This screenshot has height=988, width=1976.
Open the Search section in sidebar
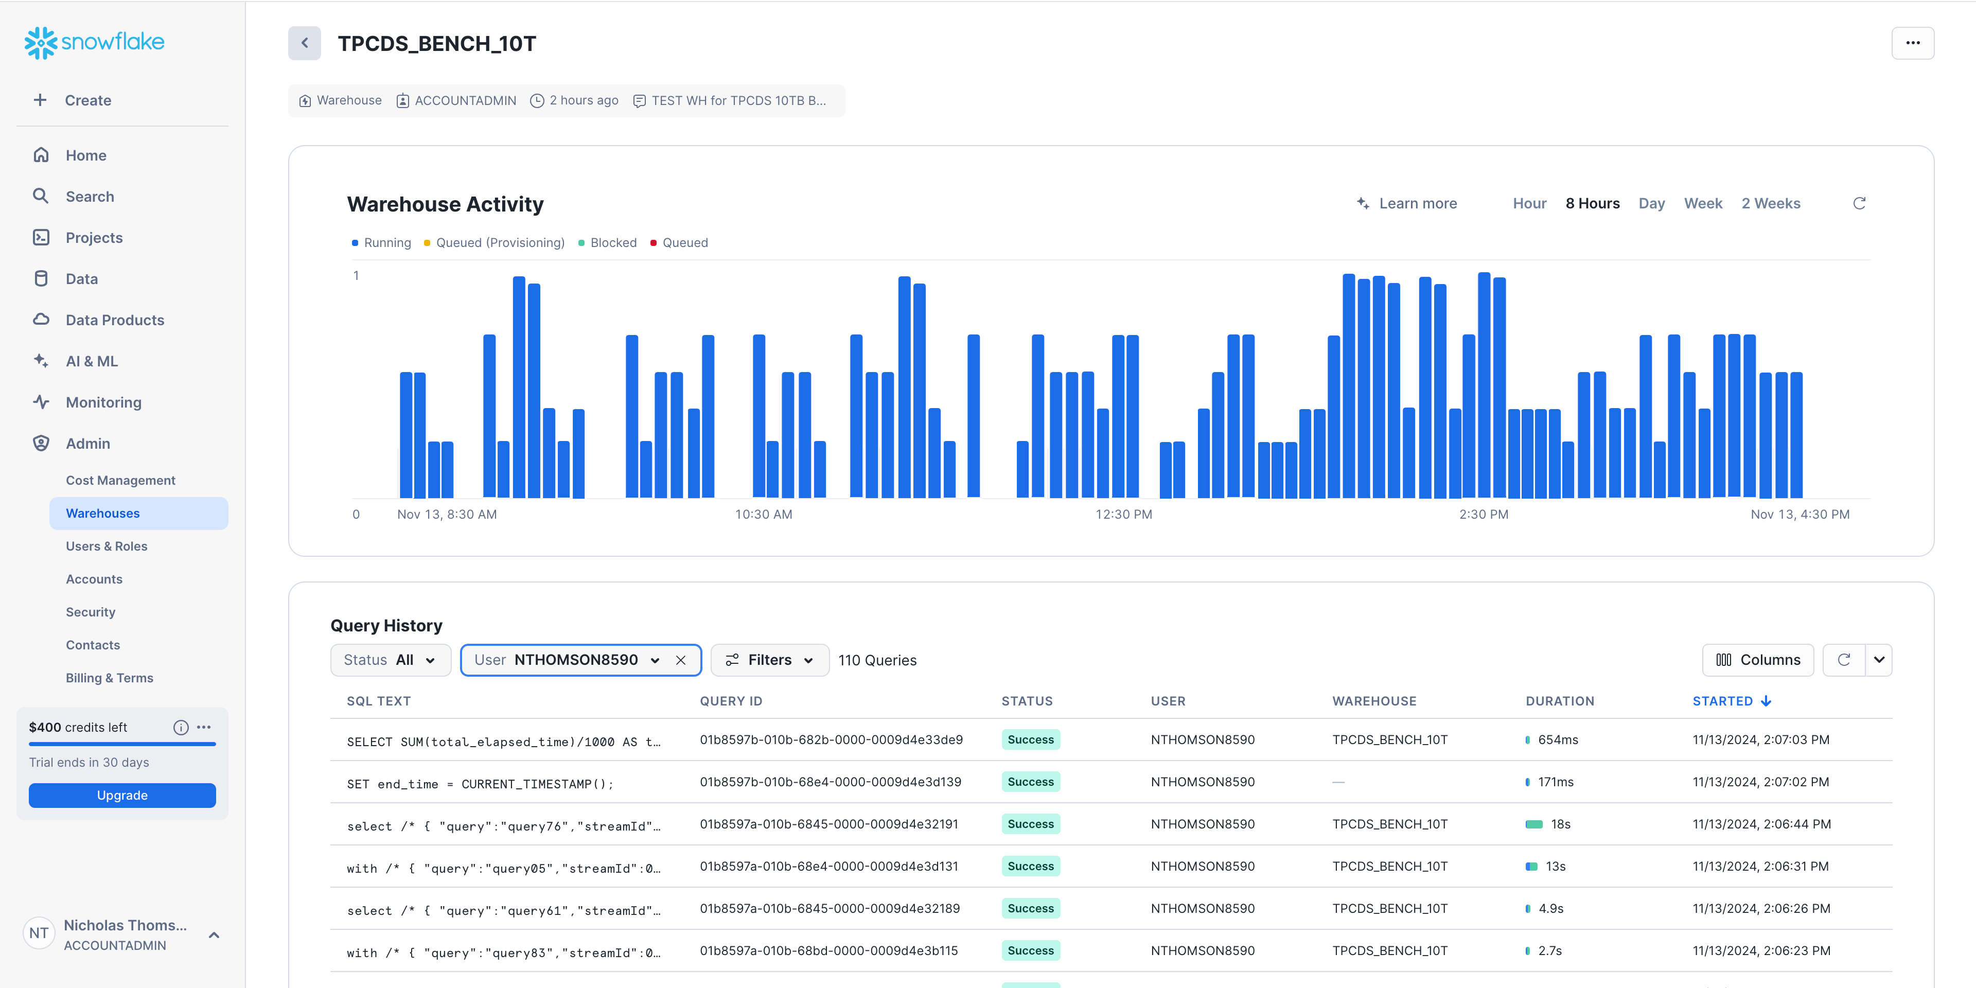coord(90,196)
